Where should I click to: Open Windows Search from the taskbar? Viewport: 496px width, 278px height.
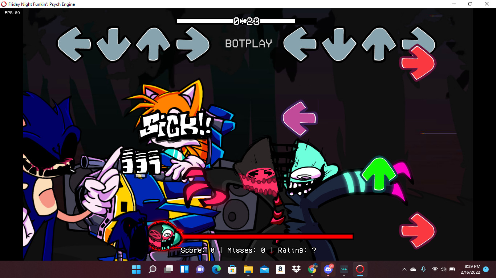click(x=152, y=269)
